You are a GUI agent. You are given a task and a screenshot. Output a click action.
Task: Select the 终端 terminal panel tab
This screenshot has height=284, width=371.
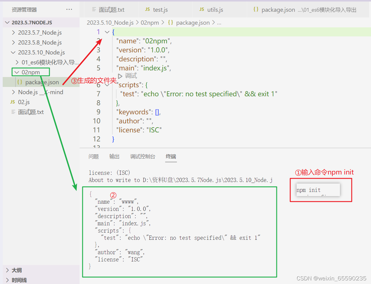click(171, 156)
